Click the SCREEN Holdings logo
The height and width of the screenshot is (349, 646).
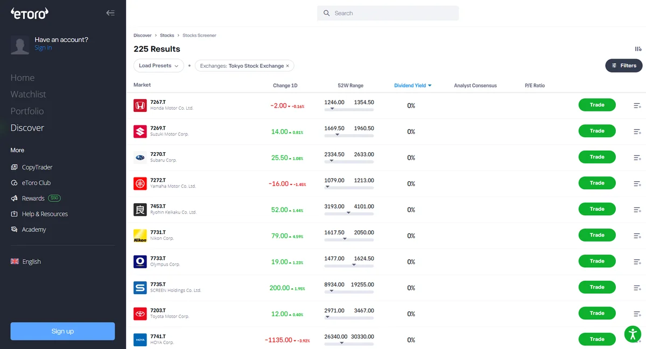(x=140, y=288)
